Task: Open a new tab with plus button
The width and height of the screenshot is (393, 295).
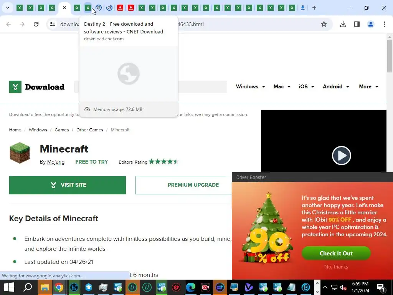Action: [x=314, y=8]
